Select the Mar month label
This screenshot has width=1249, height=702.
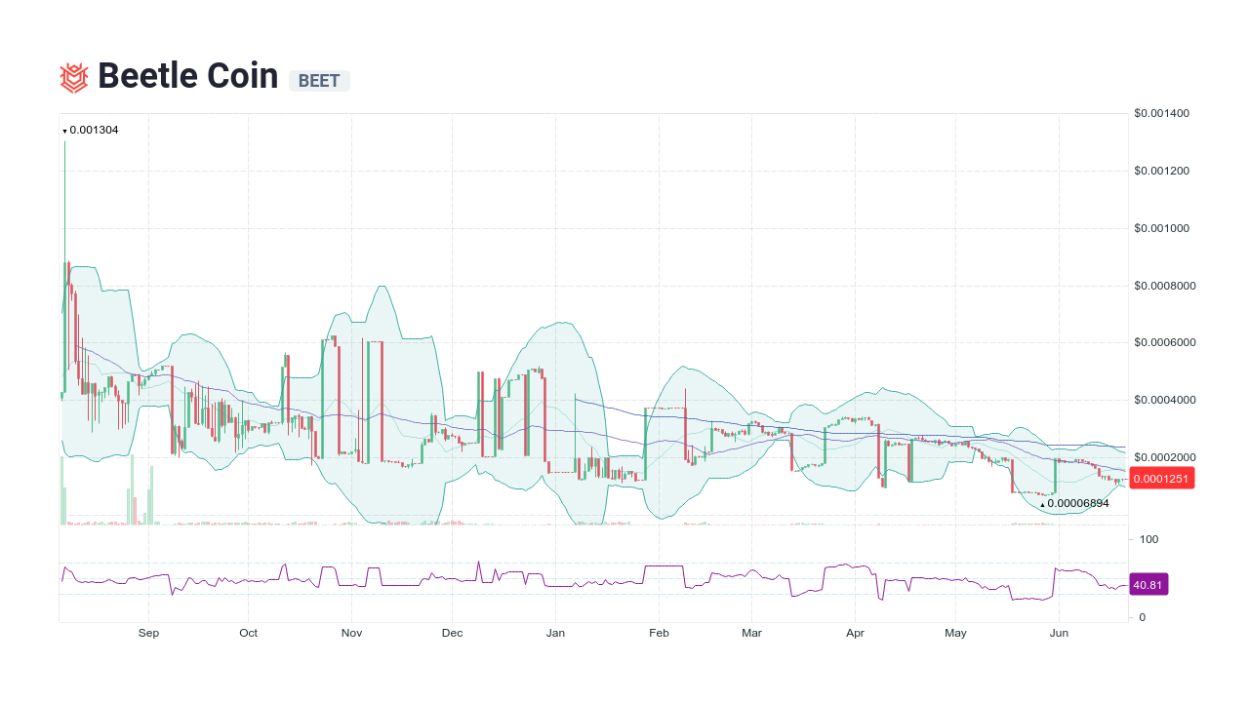point(751,633)
